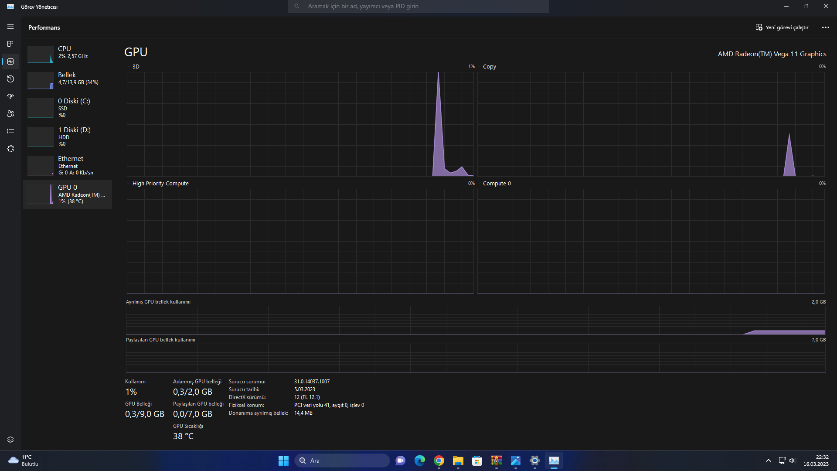Open the clock showing 22:32
Viewport: 837px width, 471px height.
pos(816,461)
